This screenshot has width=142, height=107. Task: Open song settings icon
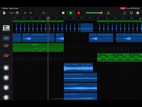tap(131, 13)
